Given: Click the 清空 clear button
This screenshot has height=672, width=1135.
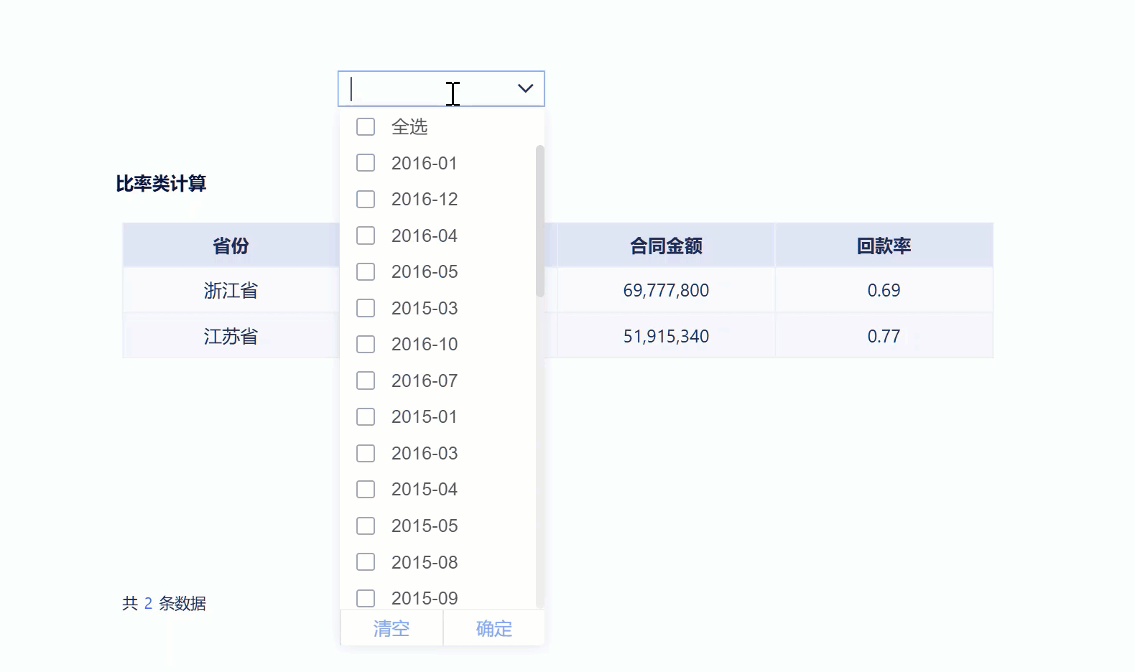Looking at the screenshot, I should [391, 628].
